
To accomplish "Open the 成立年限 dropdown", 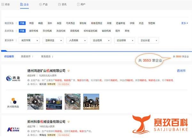I will point(29,40).
